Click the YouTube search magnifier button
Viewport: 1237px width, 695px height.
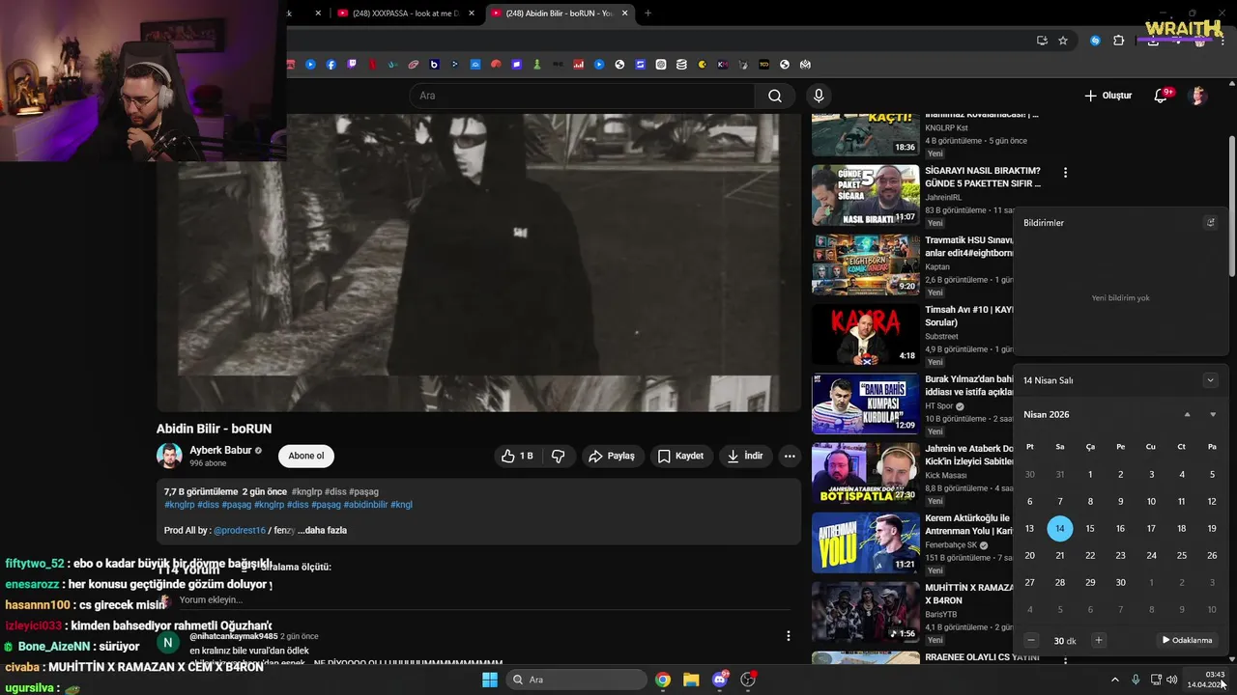[774, 96]
